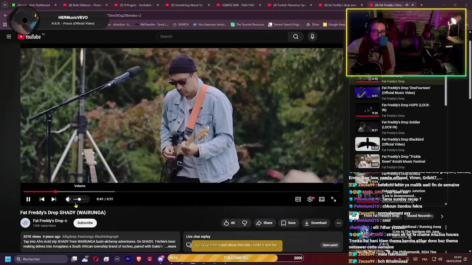Click the YouTube search field
Viewport: 472px width, 265px height.
[x=222, y=36]
